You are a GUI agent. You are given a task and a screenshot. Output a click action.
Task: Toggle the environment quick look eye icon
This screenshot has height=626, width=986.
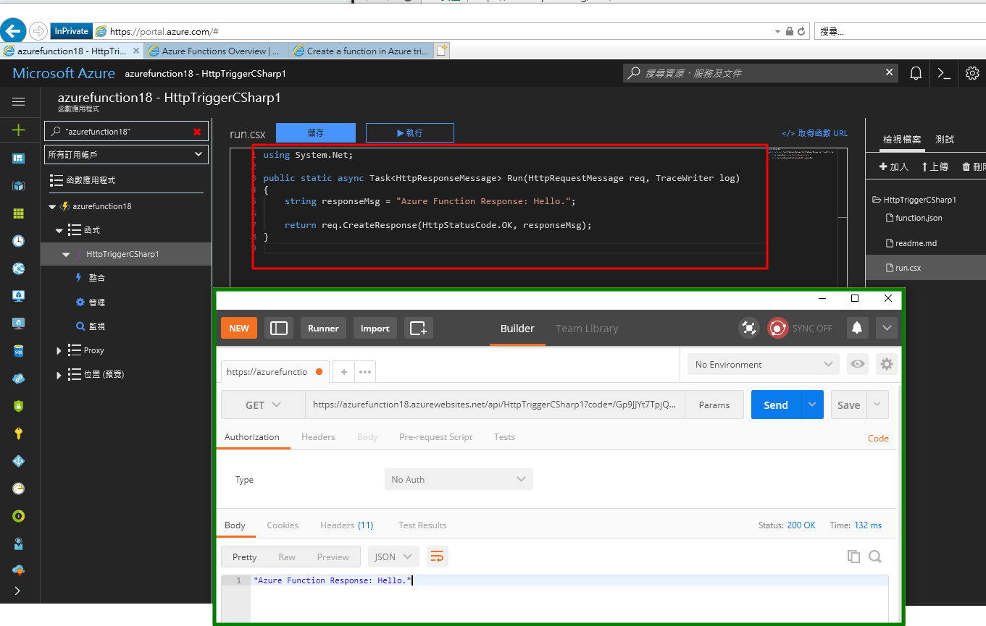(x=857, y=364)
